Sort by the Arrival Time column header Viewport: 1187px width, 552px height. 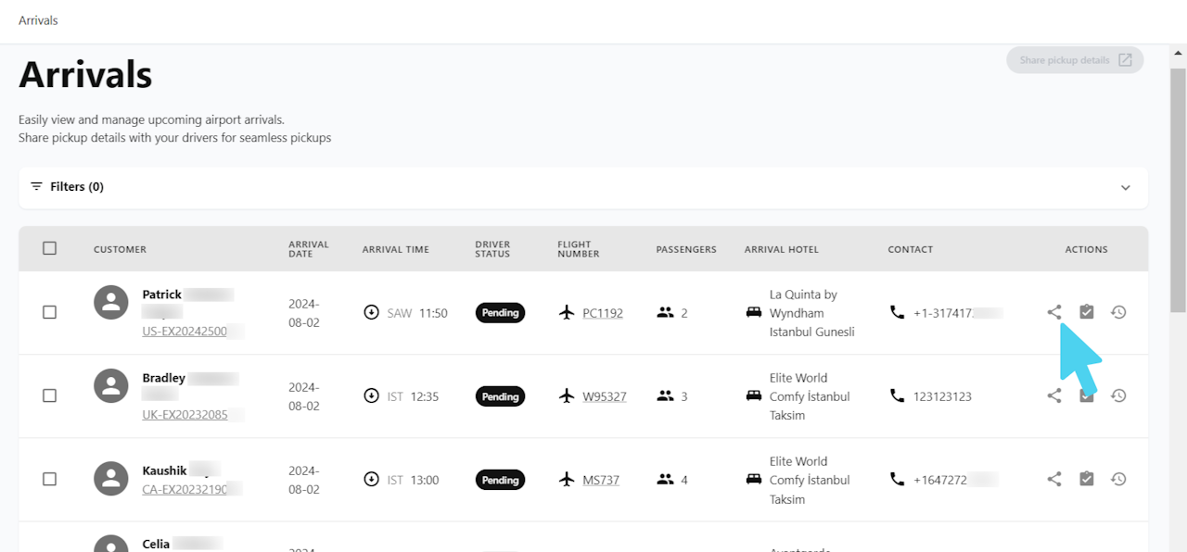[x=395, y=249]
